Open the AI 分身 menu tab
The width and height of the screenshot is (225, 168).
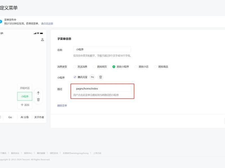pyautogui.click(x=24, y=117)
